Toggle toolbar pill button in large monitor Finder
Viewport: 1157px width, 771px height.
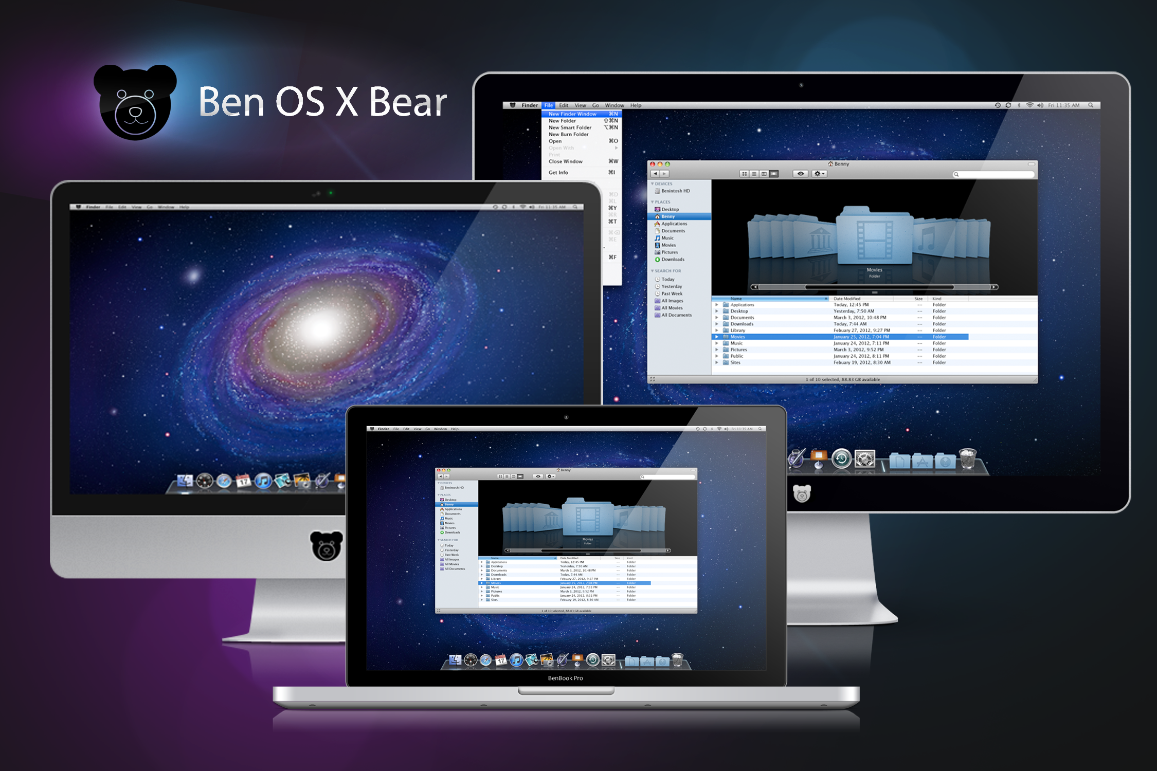[x=1031, y=164]
